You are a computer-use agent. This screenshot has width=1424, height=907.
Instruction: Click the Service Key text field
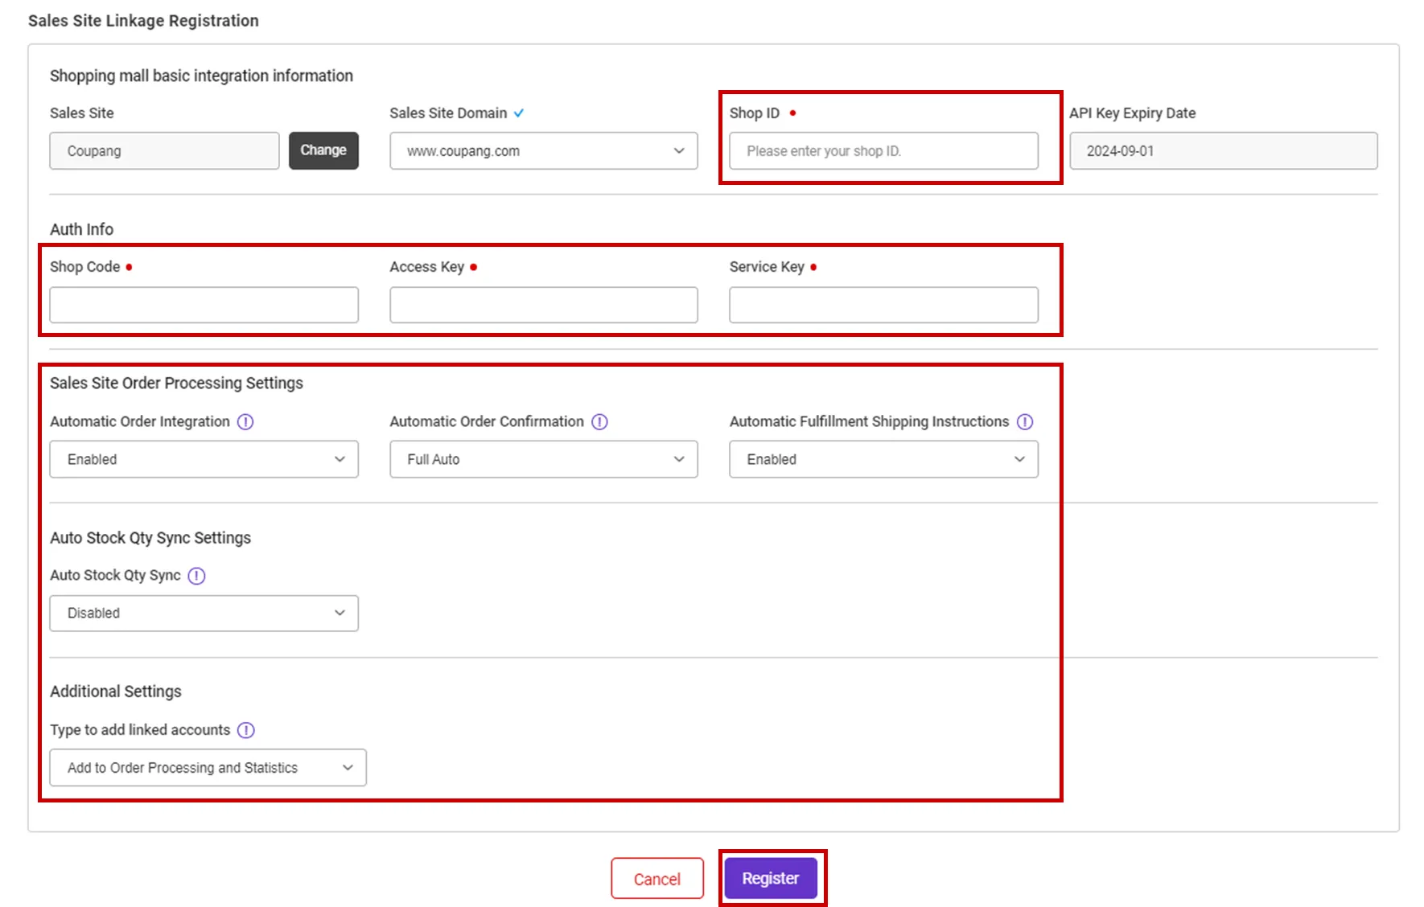click(883, 305)
